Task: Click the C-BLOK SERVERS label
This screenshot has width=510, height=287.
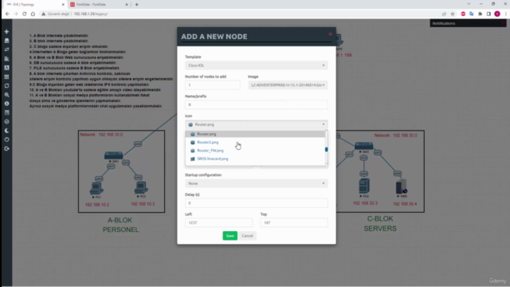Action: pyautogui.click(x=380, y=223)
